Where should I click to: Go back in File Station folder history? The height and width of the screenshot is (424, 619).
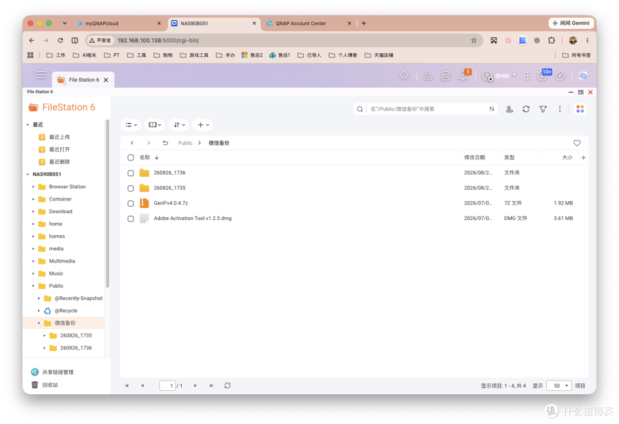click(x=132, y=143)
